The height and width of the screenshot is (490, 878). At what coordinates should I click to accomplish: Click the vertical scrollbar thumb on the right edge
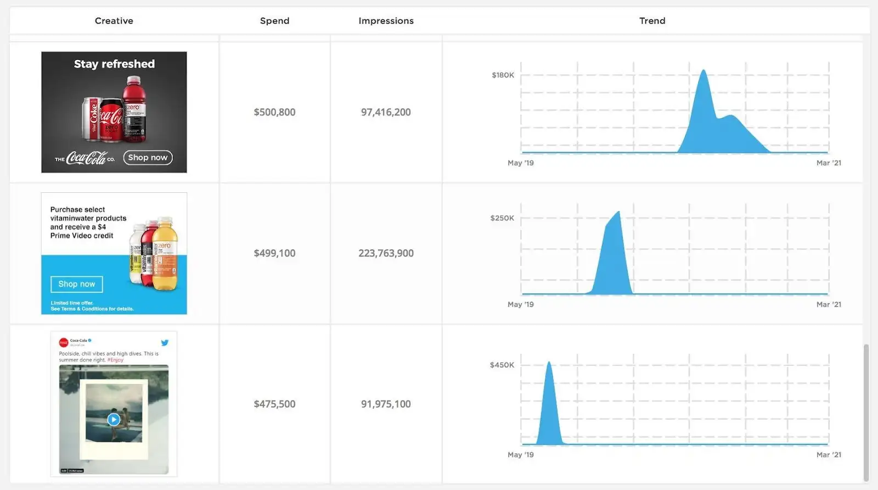(x=866, y=413)
